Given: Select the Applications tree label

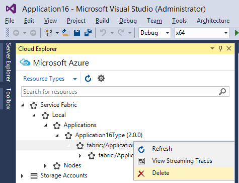Looking at the screenshot, I should pos(80,125).
